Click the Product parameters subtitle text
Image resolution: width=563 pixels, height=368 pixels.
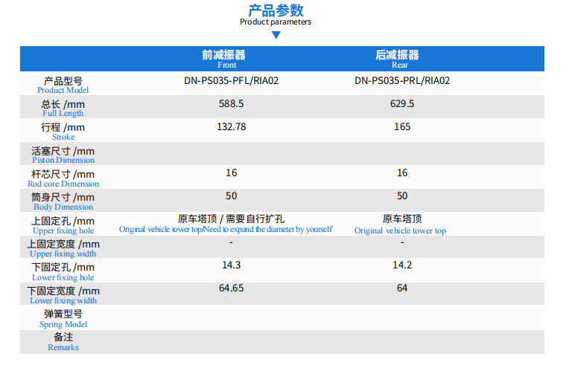click(276, 22)
